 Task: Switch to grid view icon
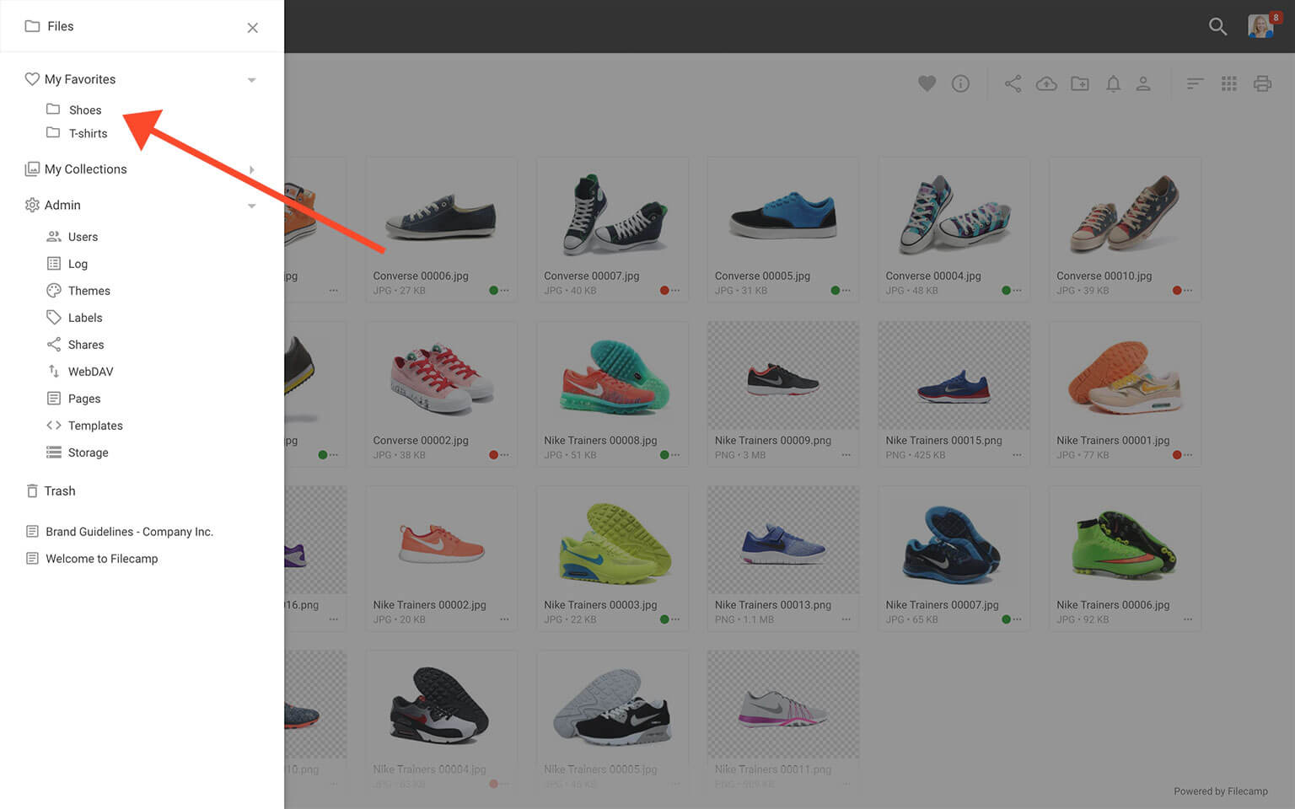click(1229, 83)
